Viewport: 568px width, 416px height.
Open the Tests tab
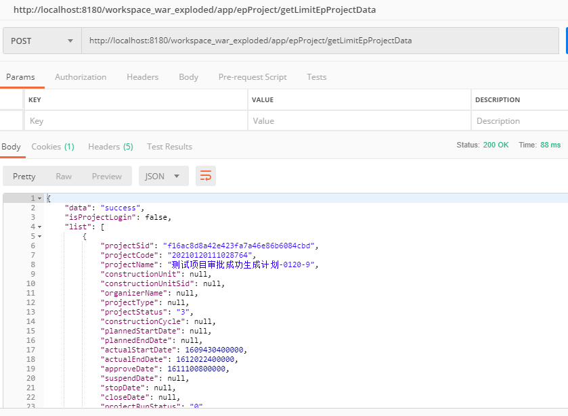[x=317, y=77]
